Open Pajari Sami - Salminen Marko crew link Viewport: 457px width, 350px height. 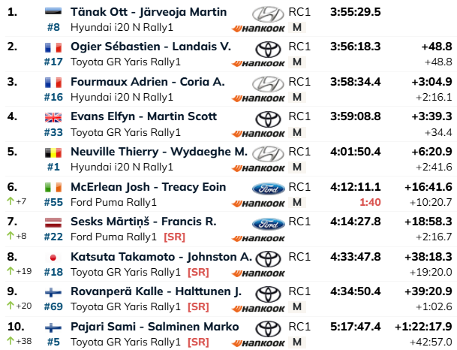pos(155,327)
